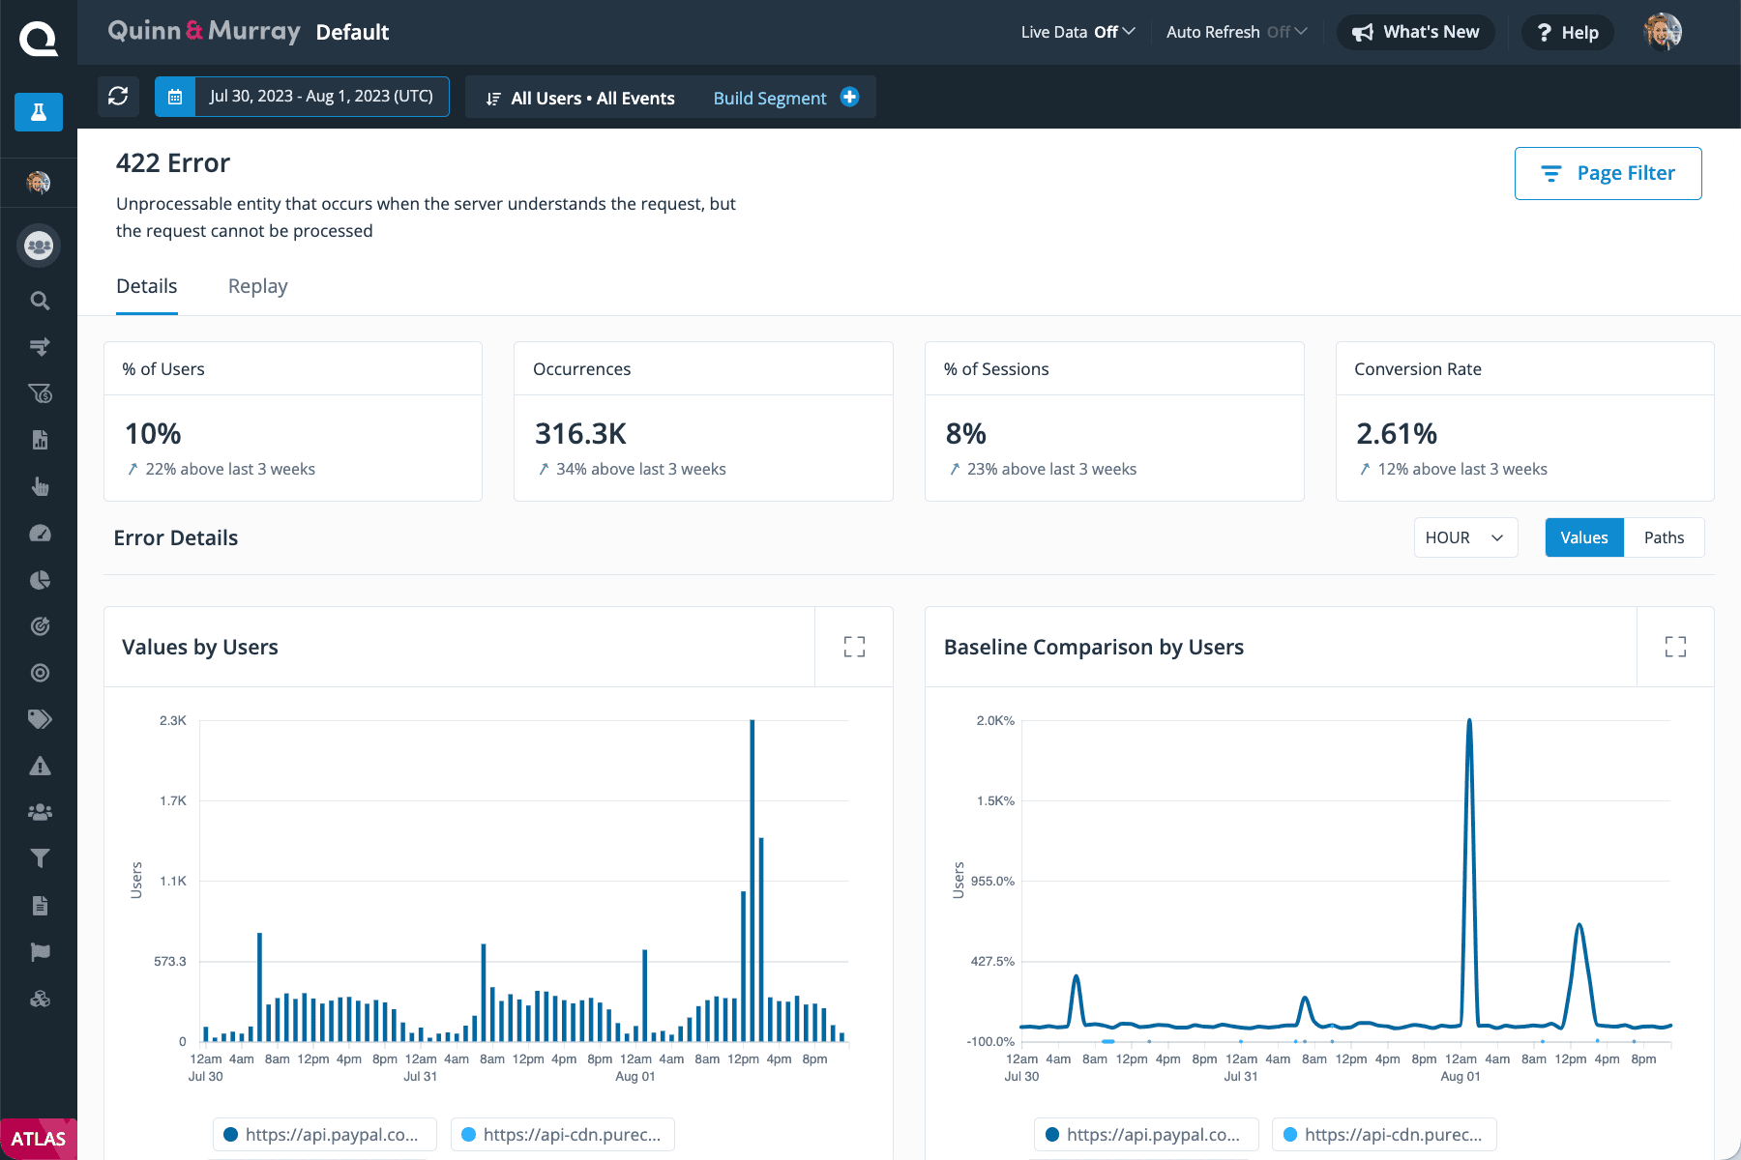The height and width of the screenshot is (1160, 1741).
Task: Click the flask experiment icon in sidebar
Action: click(39, 112)
